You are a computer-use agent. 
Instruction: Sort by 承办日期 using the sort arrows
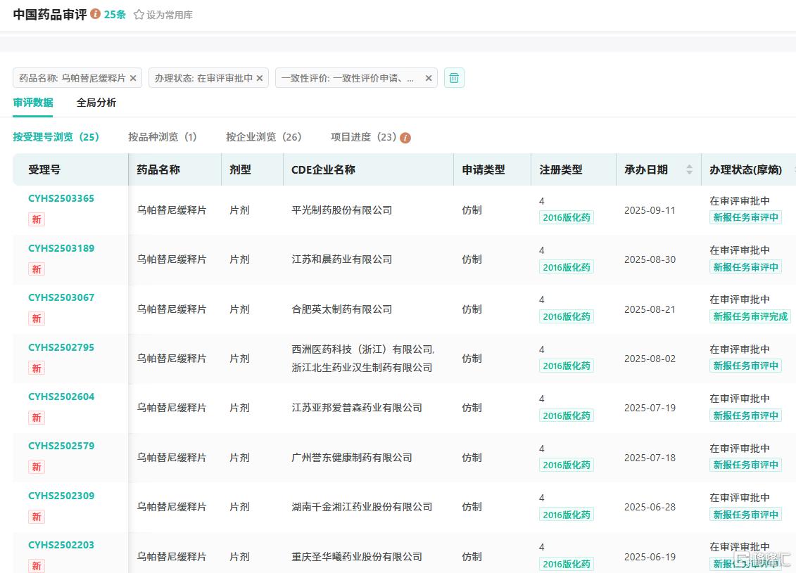coord(689,169)
